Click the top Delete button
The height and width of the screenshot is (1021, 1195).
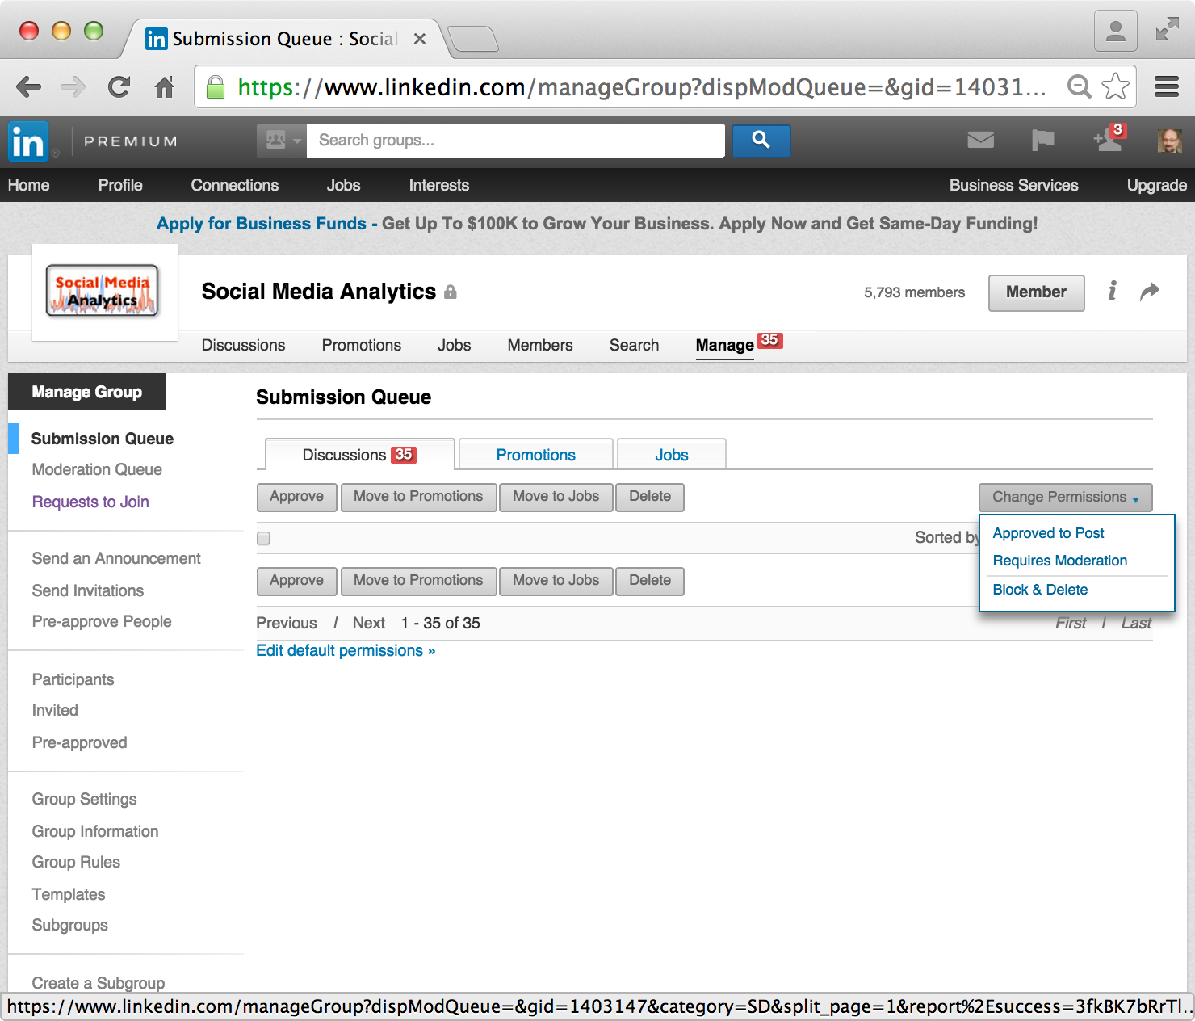650,497
